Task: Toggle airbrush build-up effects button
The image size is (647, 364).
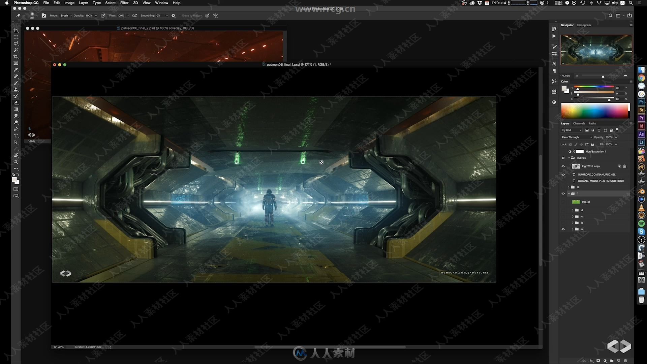Action: pos(134,16)
